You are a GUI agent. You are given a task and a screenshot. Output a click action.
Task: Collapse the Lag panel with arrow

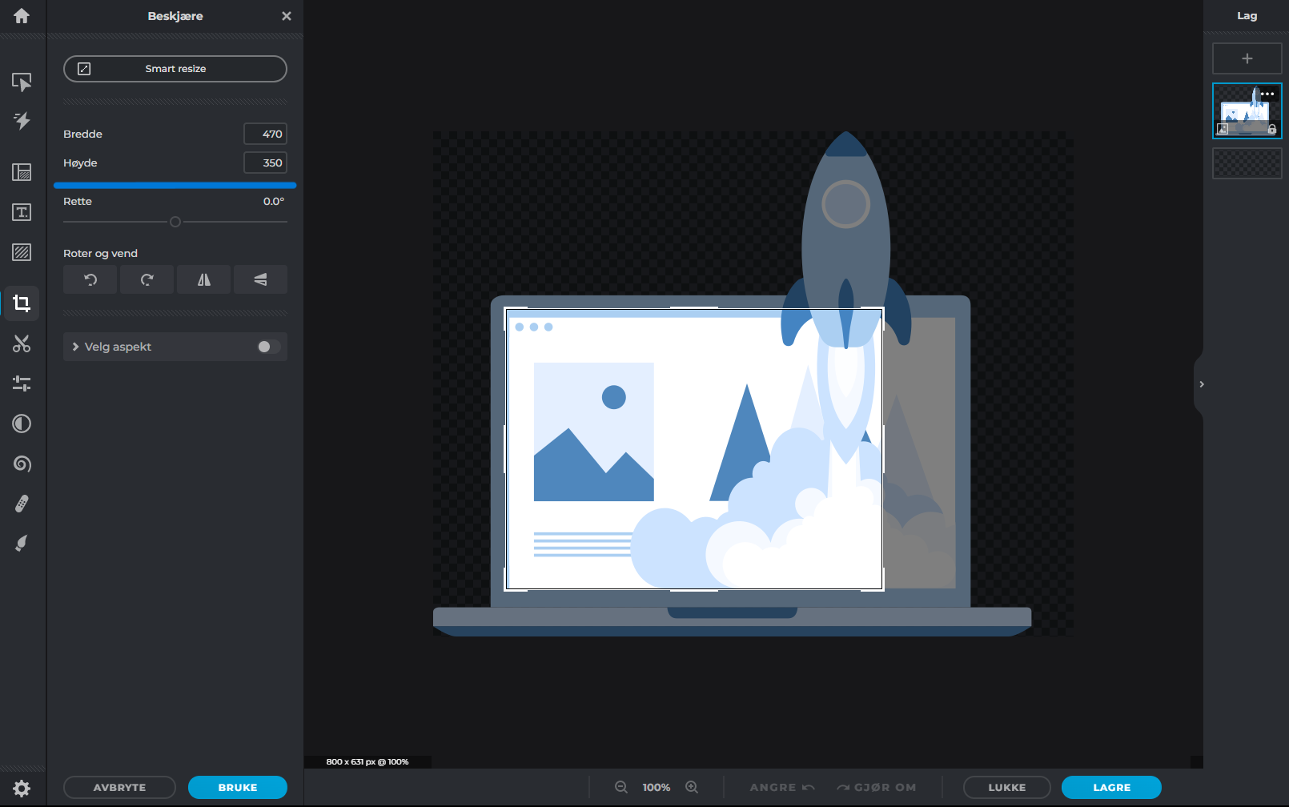[x=1201, y=384]
